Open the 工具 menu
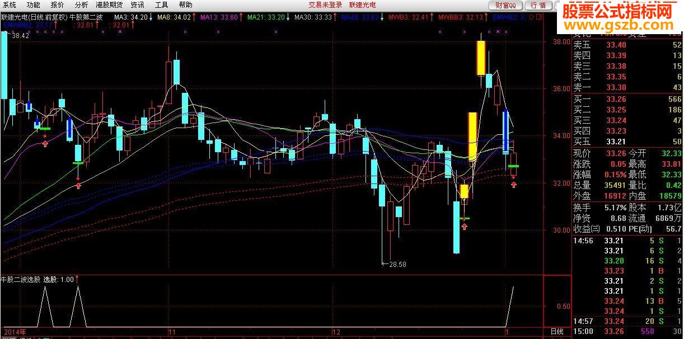Image resolution: width=684 pixels, height=339 pixels. [161, 4]
